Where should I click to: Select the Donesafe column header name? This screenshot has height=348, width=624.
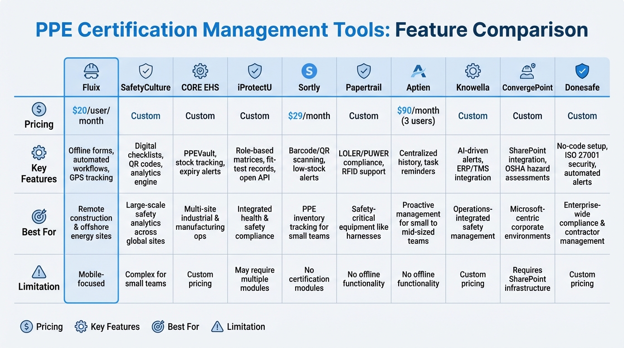coord(582,87)
